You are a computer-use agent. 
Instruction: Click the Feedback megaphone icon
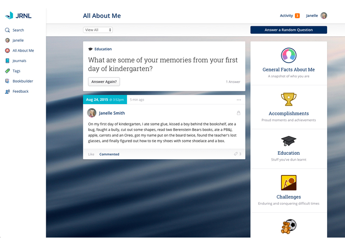(7, 91)
